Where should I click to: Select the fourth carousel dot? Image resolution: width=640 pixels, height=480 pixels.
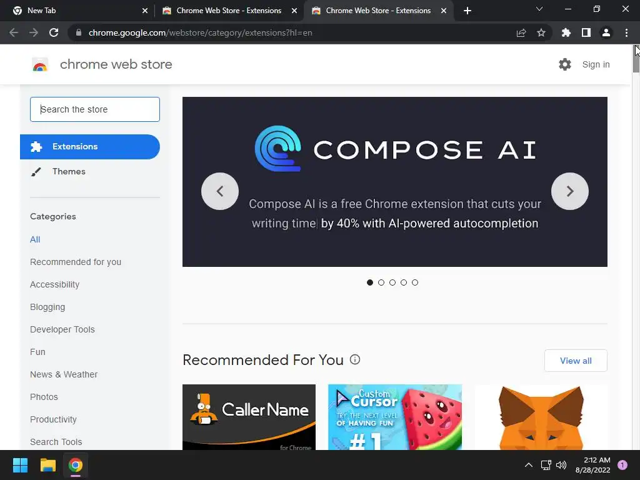[x=404, y=282]
